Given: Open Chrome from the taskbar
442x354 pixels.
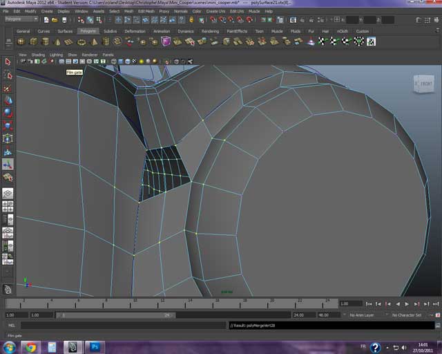Looking at the screenshot, I should click(30, 347).
